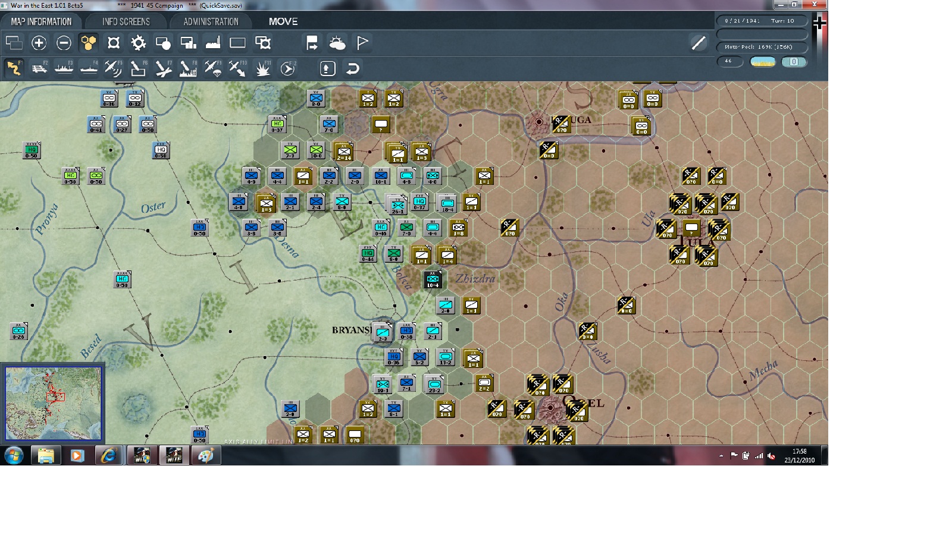Click the gear-shaped map toggle

[139, 43]
